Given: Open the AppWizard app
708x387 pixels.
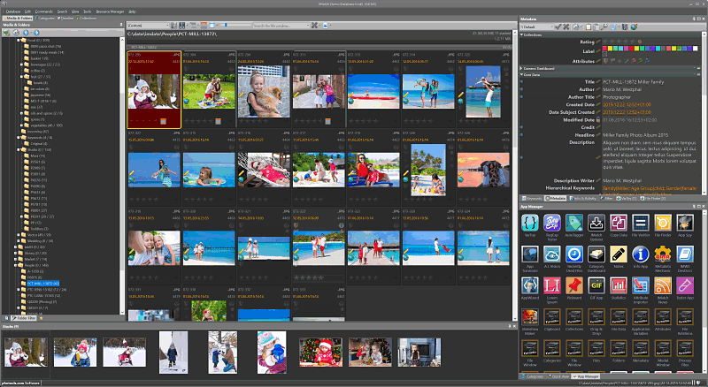Looking at the screenshot, I should (x=529, y=286).
